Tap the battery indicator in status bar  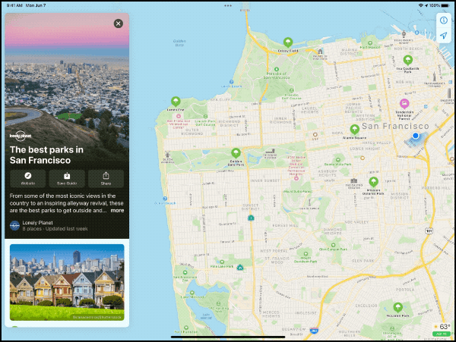point(445,5)
